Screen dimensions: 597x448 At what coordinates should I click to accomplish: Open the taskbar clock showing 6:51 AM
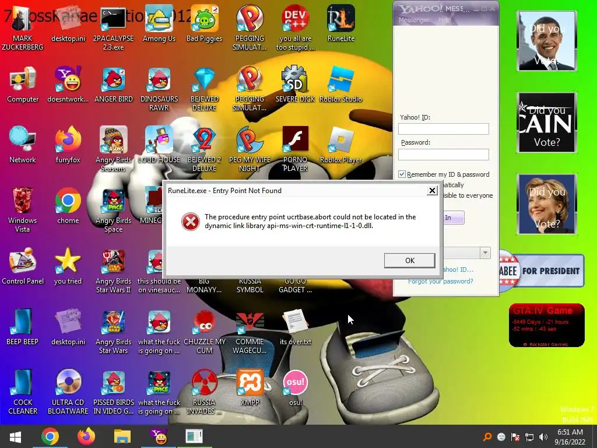(x=570, y=436)
